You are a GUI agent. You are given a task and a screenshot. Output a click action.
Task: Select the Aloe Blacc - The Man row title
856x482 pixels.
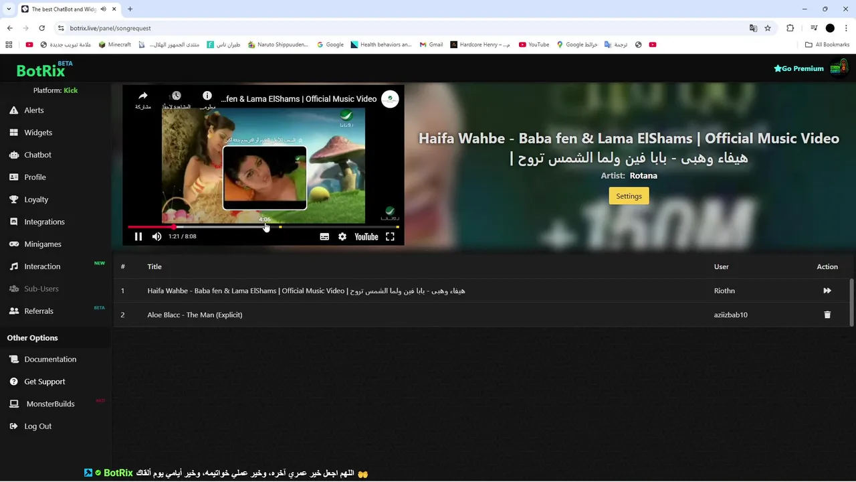[x=195, y=315]
